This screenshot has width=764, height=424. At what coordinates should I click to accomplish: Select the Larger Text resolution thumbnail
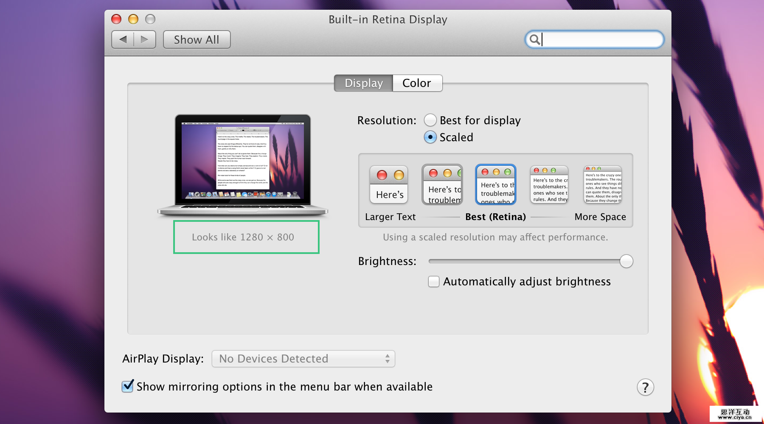tap(389, 185)
